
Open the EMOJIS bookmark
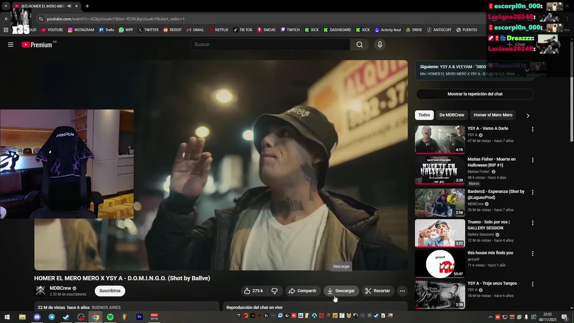pos(266,30)
